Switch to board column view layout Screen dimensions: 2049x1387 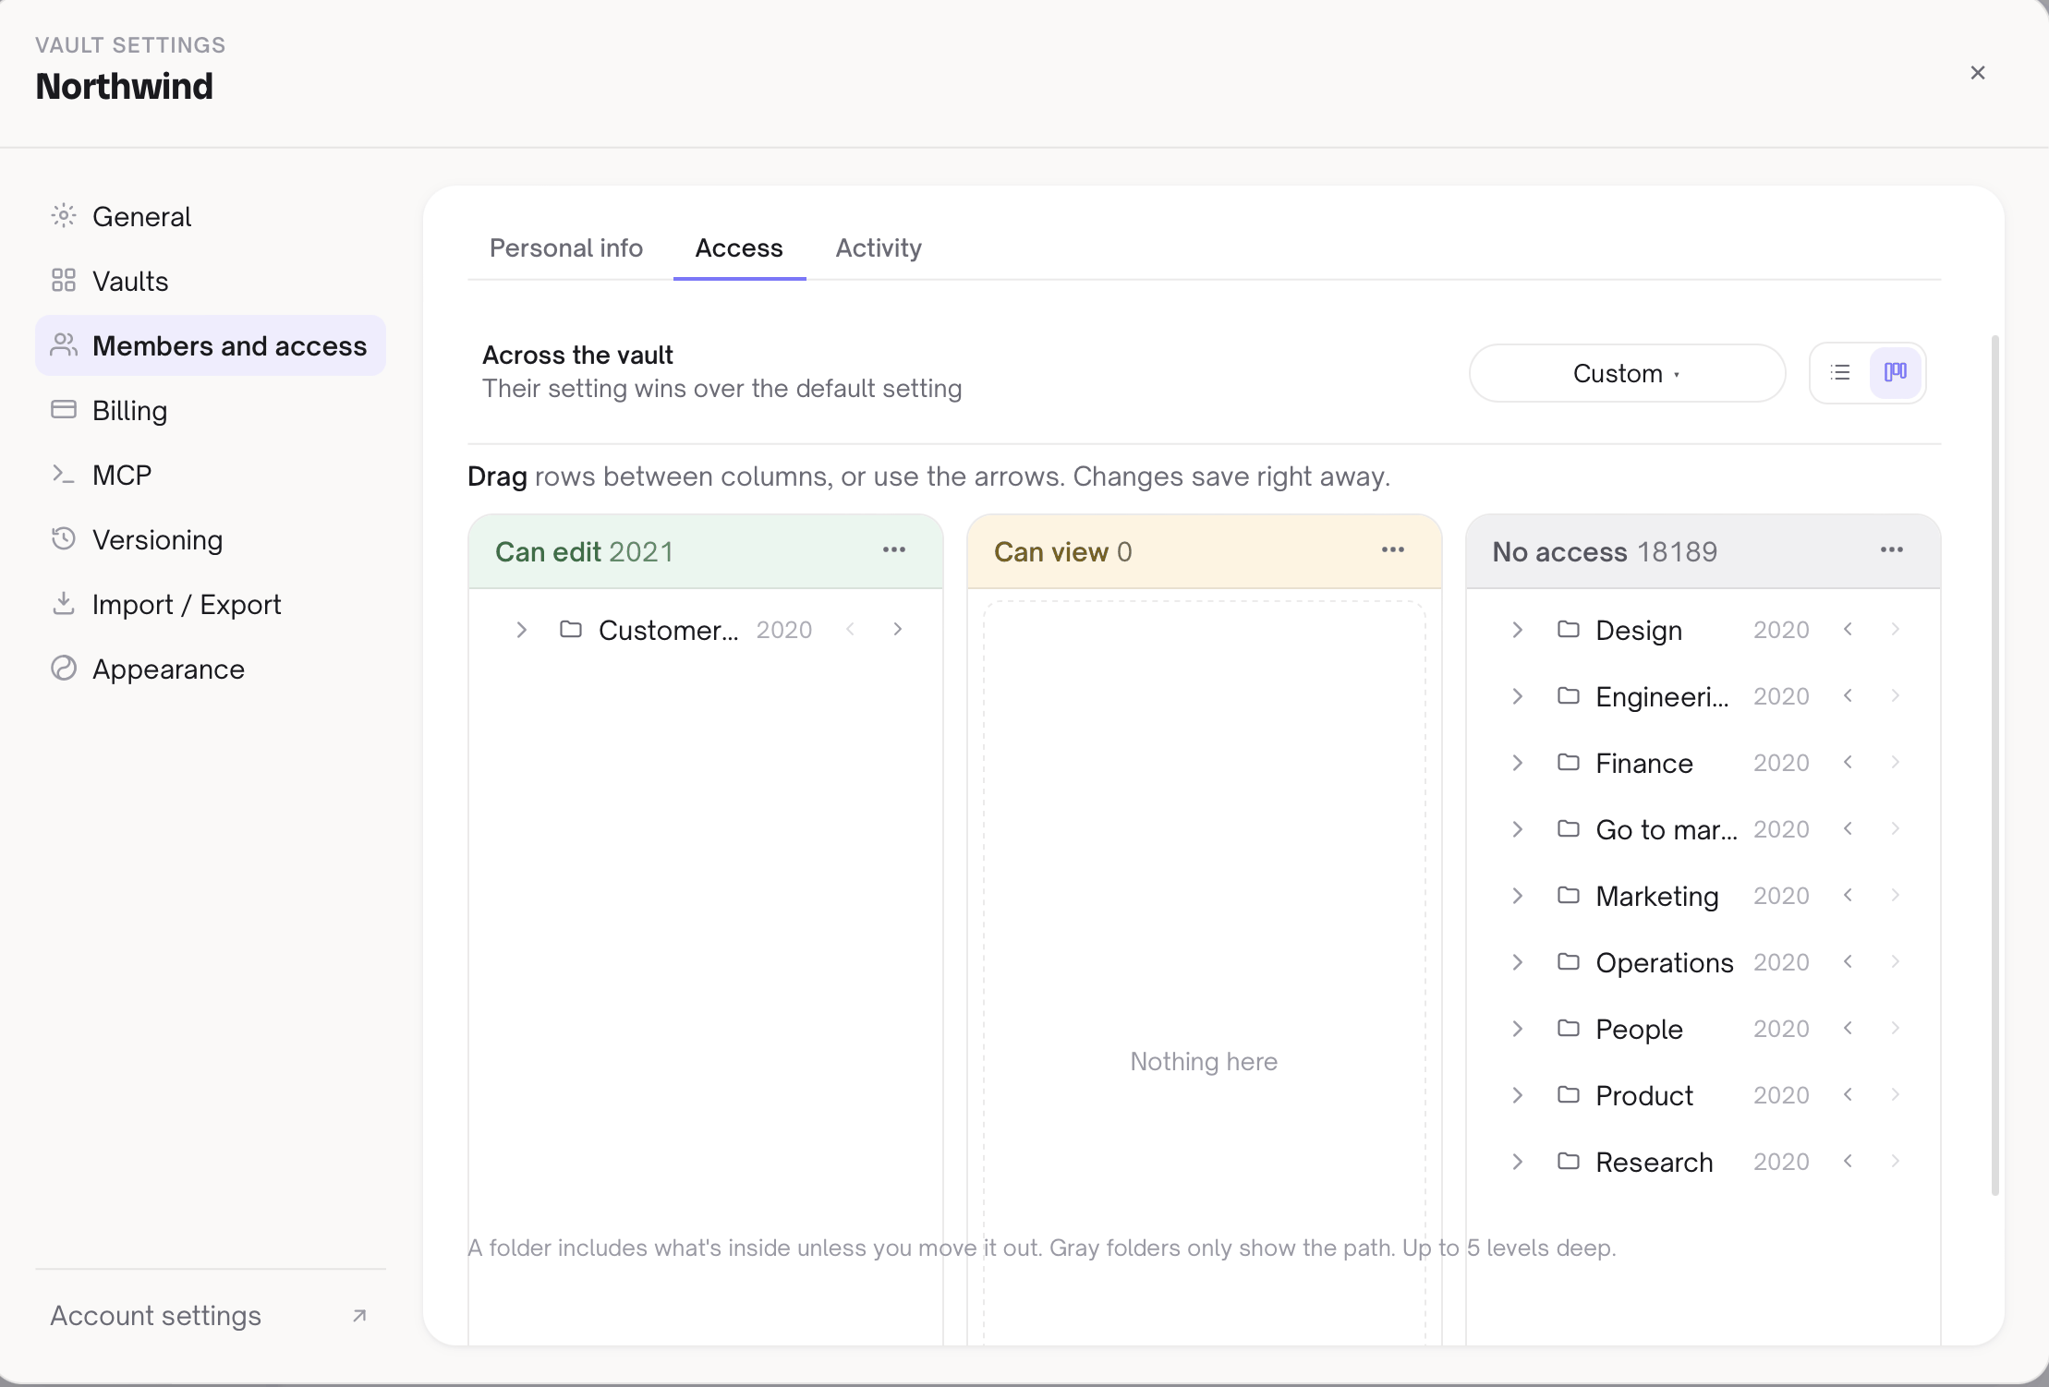tap(1896, 373)
